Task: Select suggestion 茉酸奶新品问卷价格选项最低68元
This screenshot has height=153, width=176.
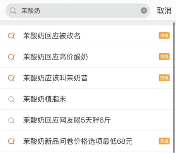Action: click(86, 141)
